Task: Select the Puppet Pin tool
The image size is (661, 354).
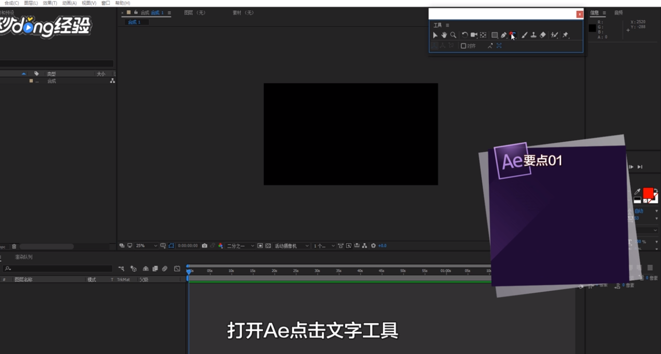Action: 565,35
